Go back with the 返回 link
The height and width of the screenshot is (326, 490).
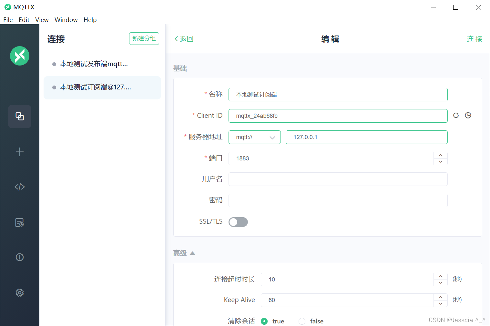click(184, 39)
